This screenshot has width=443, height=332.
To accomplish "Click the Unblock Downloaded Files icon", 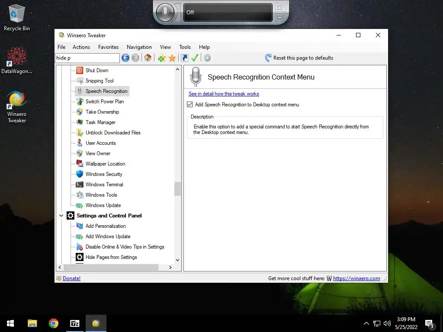I will click(x=80, y=133).
